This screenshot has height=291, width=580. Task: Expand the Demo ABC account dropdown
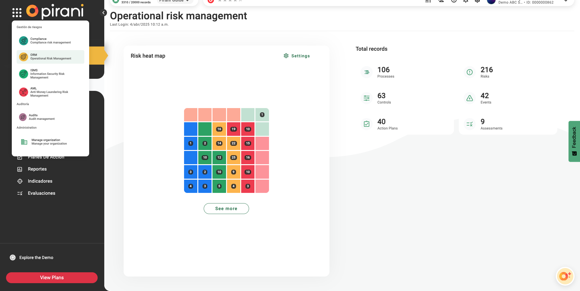coord(565,1)
